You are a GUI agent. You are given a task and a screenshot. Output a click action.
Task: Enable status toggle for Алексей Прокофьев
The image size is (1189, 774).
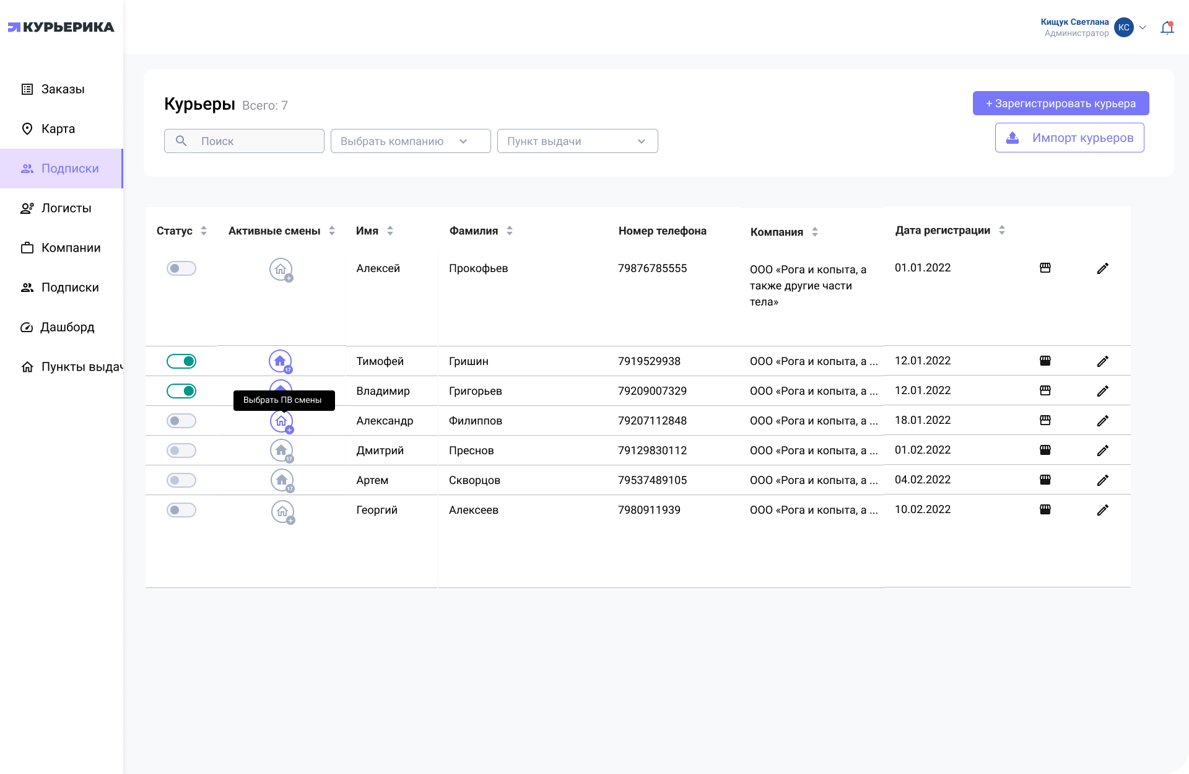tap(181, 268)
